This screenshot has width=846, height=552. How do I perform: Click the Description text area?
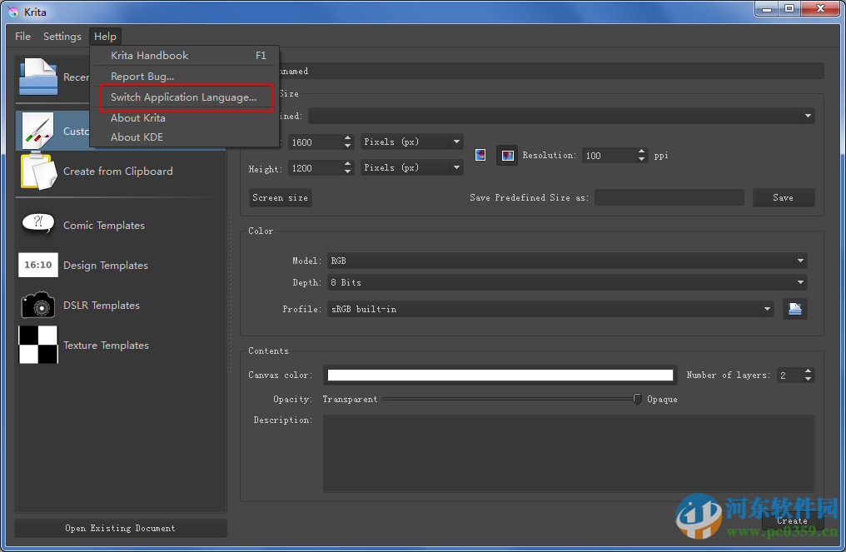point(568,453)
